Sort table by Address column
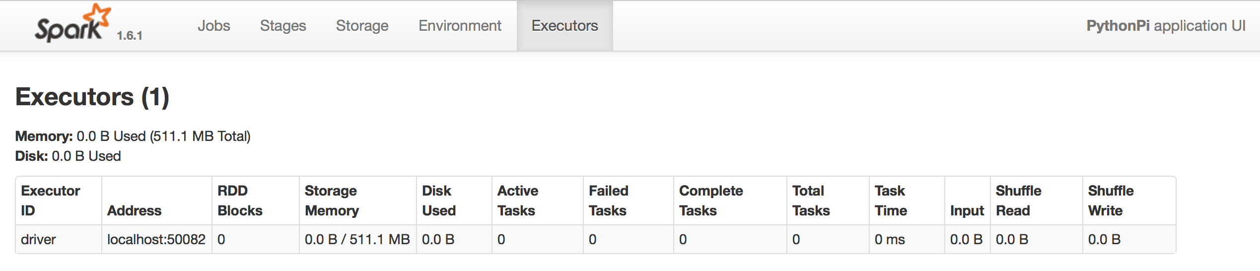The height and width of the screenshot is (271, 1260). [x=135, y=210]
